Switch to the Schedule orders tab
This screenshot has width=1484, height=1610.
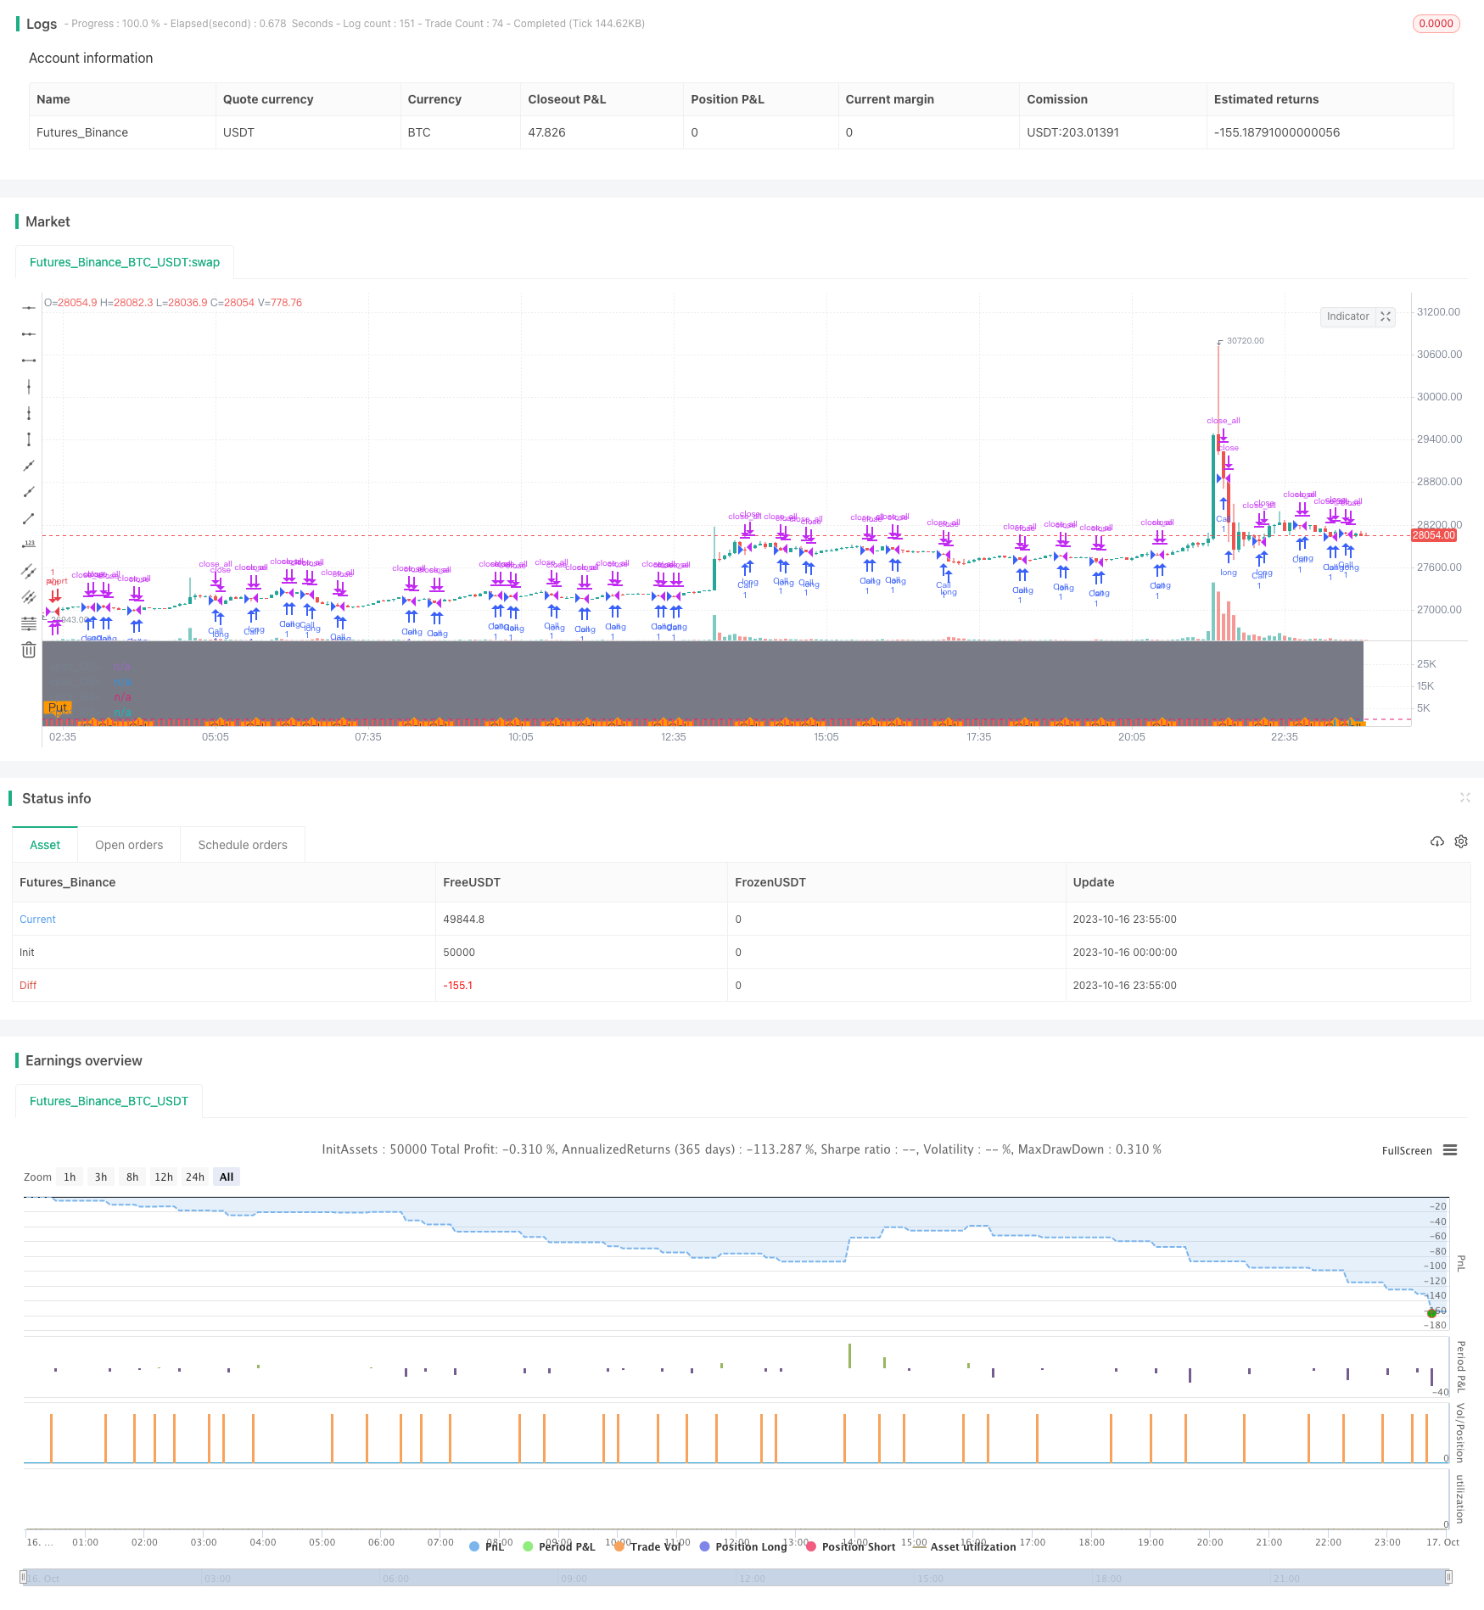tap(243, 845)
